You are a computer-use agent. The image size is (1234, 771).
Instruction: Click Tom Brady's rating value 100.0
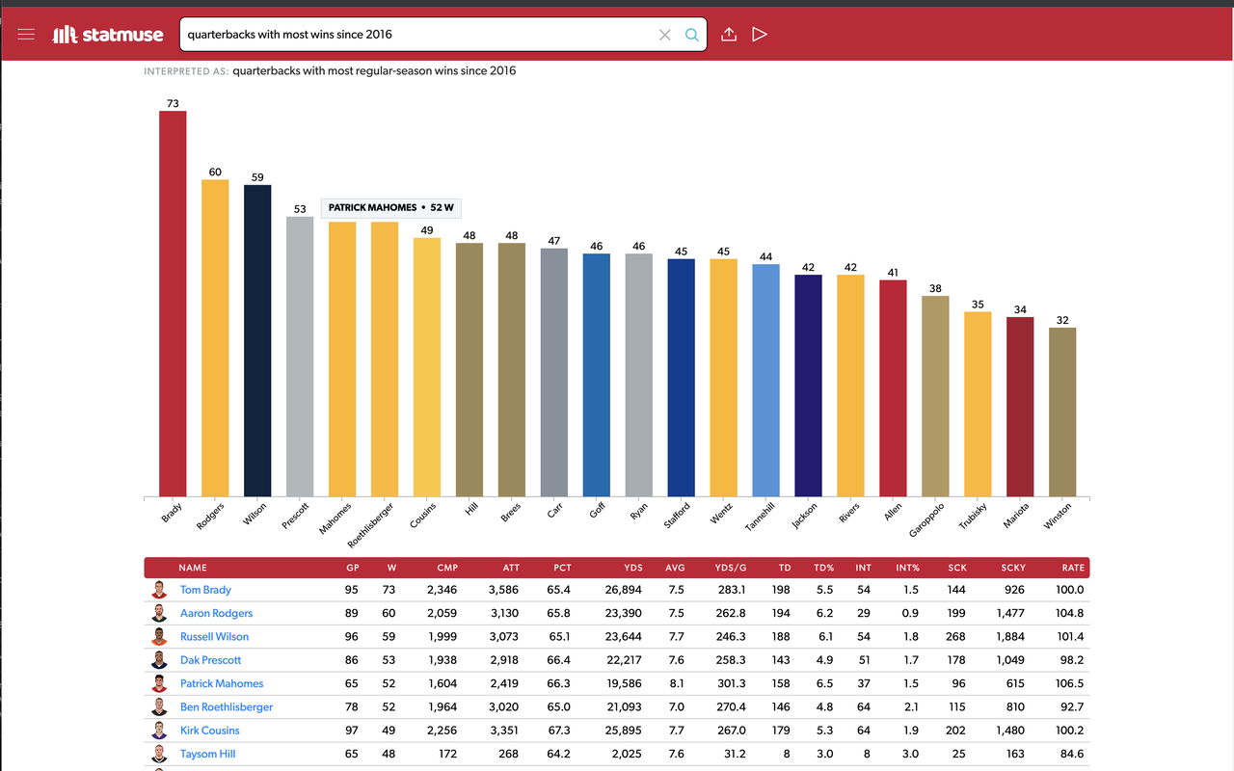click(x=1070, y=590)
